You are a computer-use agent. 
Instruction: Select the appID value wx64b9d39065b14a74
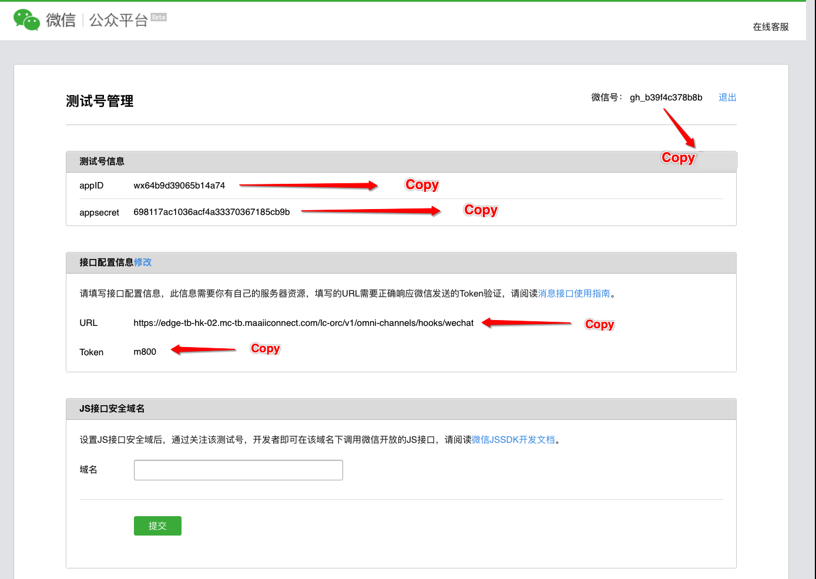coord(179,186)
